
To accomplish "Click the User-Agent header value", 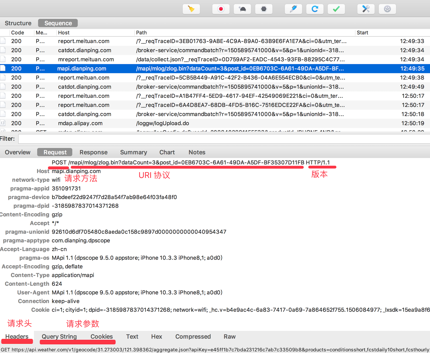I will point(137,292).
